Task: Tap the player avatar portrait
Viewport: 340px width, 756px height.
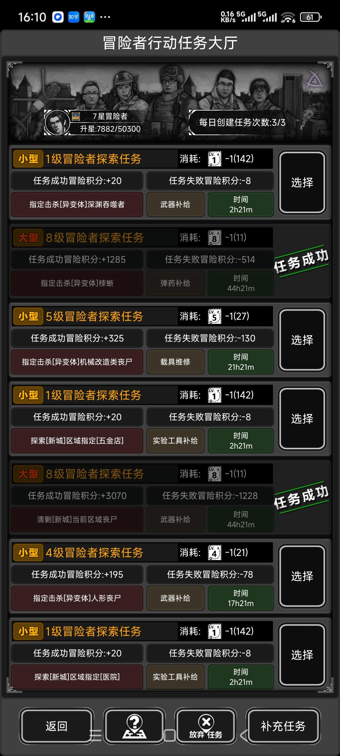Action: click(x=57, y=123)
